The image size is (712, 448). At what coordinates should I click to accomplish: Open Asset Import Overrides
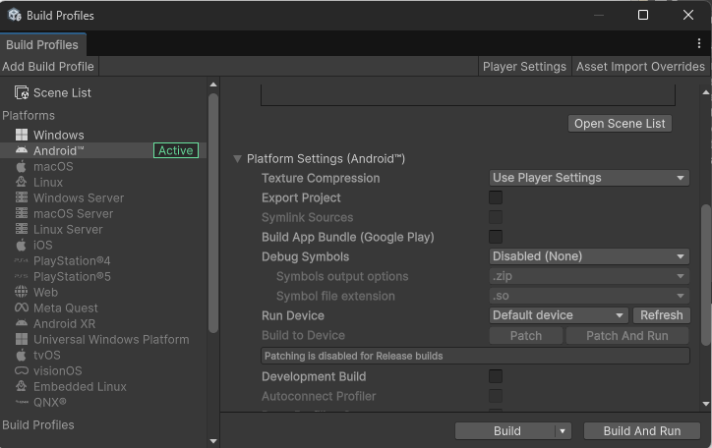640,66
